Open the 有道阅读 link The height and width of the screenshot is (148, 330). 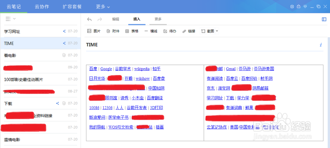[x=215, y=78]
